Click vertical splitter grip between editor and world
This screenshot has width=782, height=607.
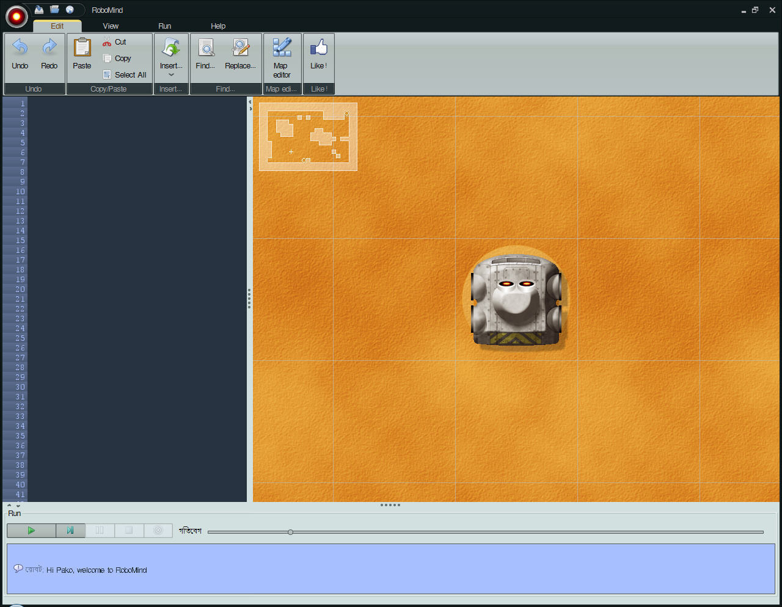249,299
